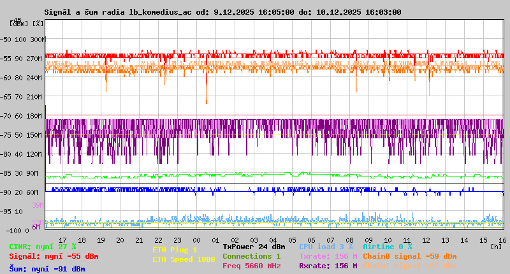Click the '-80 40 120M' y-axis label
The width and height of the screenshot is (510, 274).
click(x=21, y=154)
